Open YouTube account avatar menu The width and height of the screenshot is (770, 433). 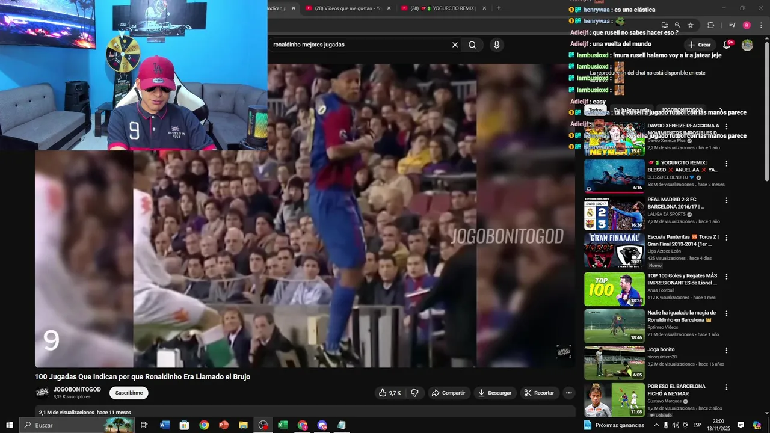tap(747, 45)
